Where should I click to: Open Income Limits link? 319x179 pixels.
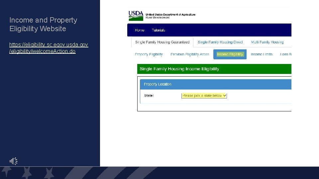(262, 54)
